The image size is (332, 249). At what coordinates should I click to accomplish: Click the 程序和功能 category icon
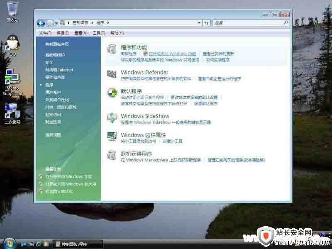tap(112, 50)
